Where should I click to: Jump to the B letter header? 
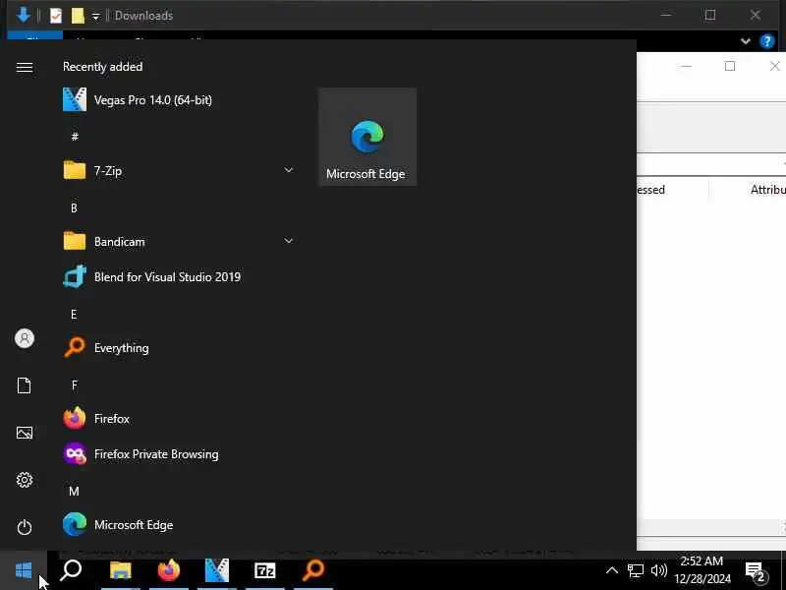click(75, 207)
